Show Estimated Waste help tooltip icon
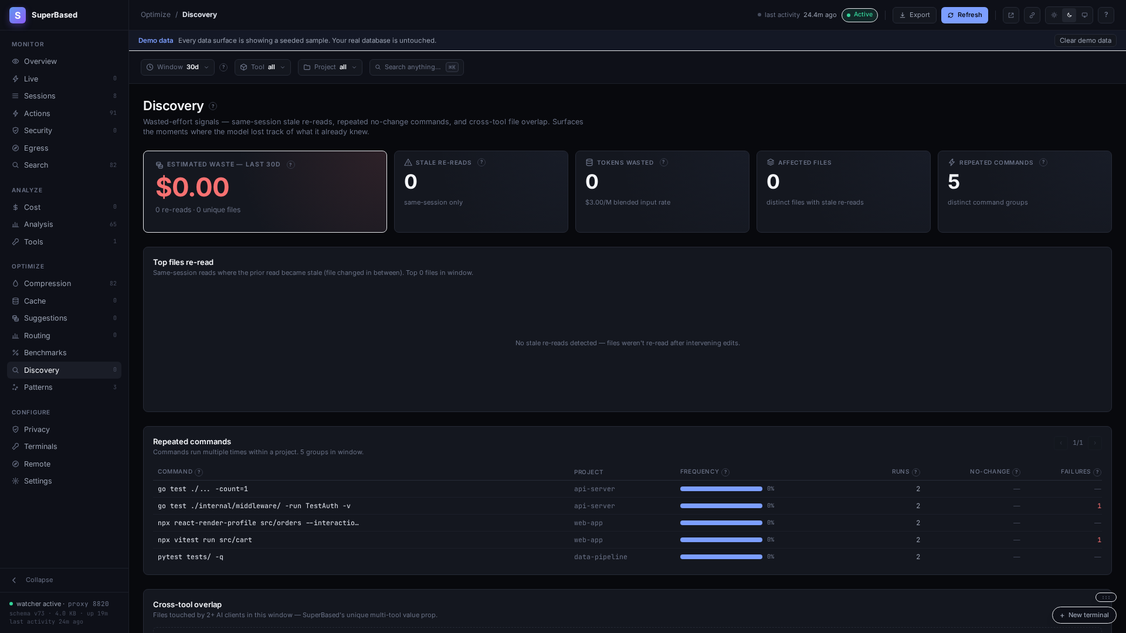 290,165
